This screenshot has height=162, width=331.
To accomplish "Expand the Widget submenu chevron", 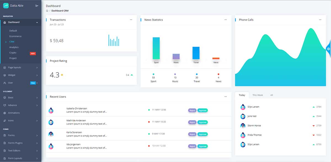I will (37, 75).
